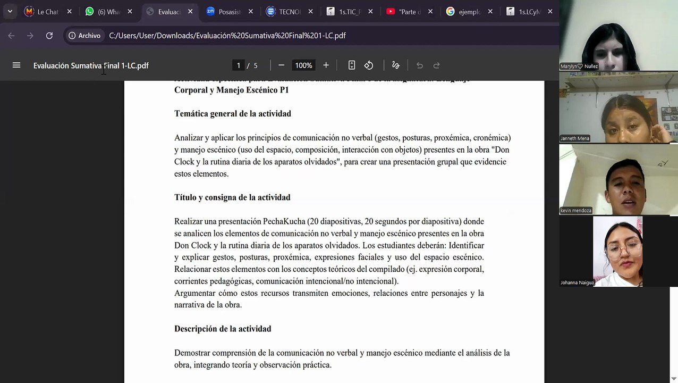Viewport: 678px width, 383px height.
Task: Select Johanna Naigua video thumbnail
Action: tap(618, 251)
